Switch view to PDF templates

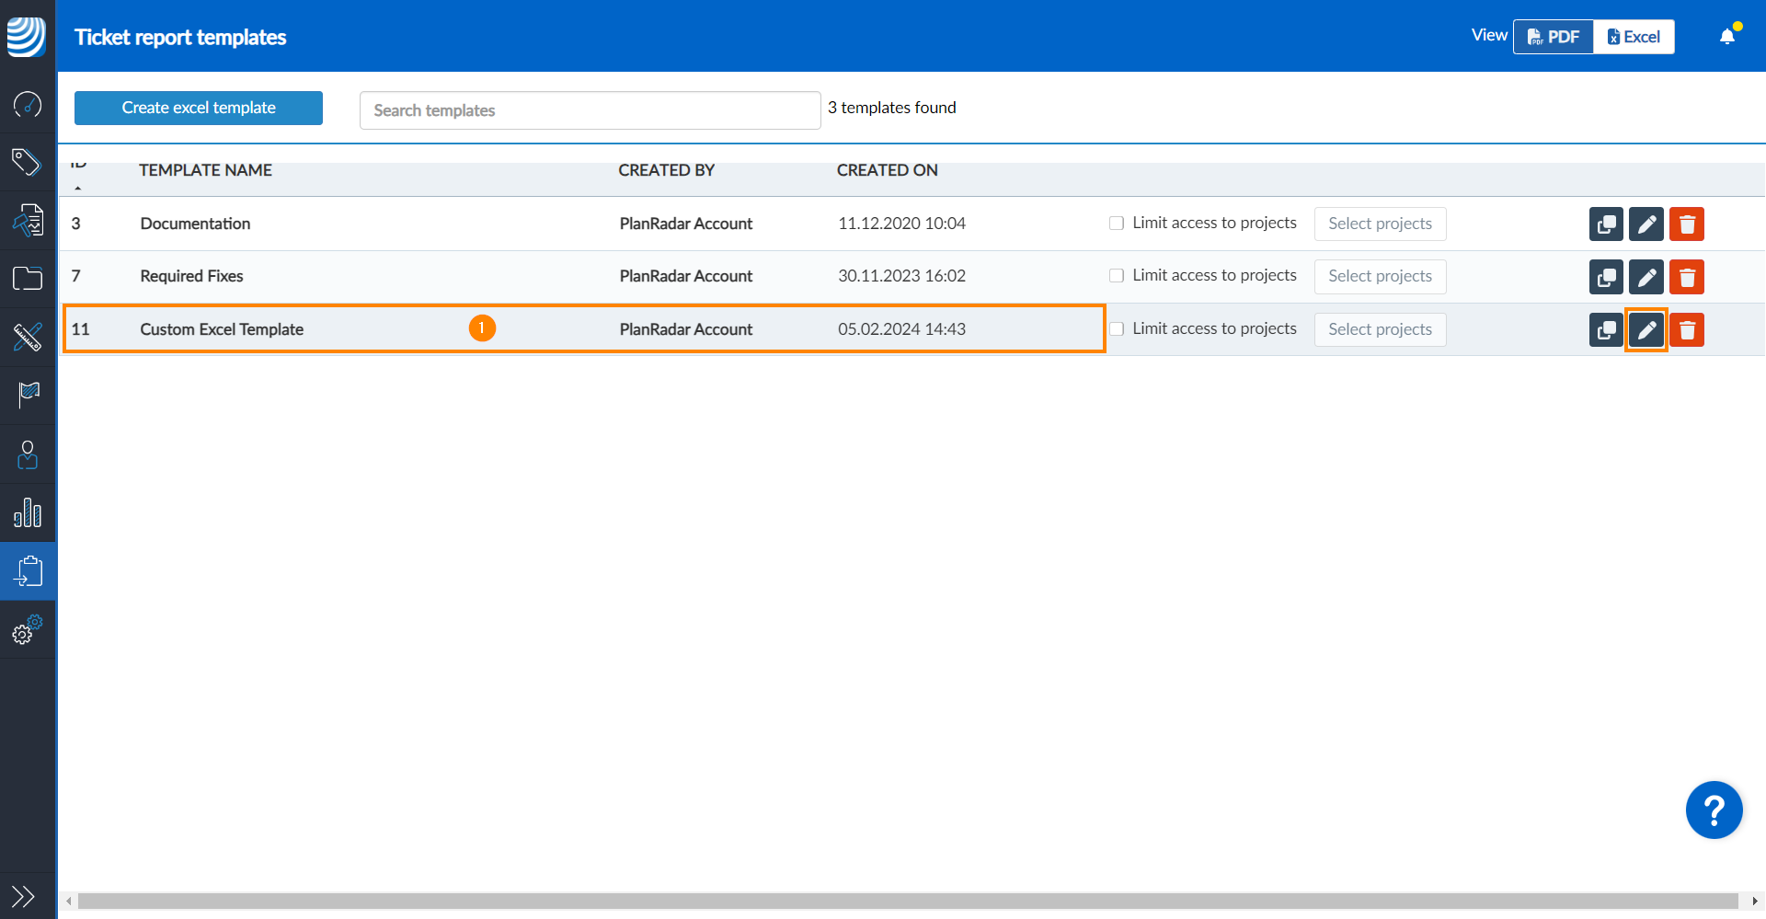(1554, 37)
